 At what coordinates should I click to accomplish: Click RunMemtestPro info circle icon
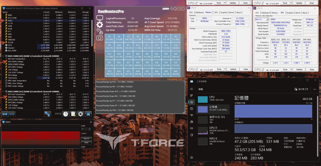pos(175,9)
